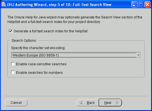The image size is (152, 111).
Task: Click the 'Generate a full text search index' label
Action: click(51, 31)
